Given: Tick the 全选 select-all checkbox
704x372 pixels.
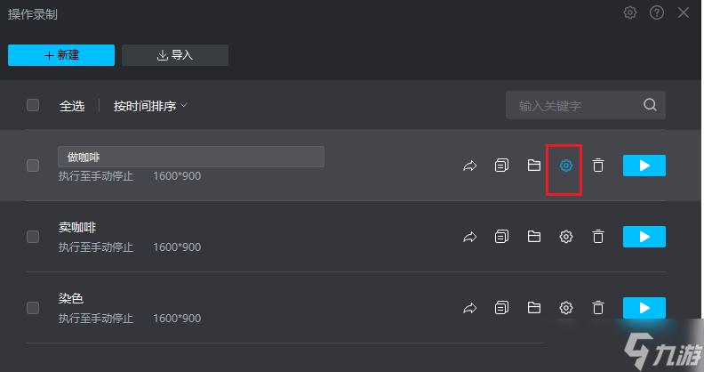Looking at the screenshot, I should coord(33,105).
